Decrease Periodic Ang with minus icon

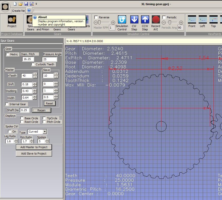pyautogui.click(x=164, y=22)
